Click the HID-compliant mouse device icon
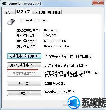This screenshot has width=106, height=110. tap(11, 22)
